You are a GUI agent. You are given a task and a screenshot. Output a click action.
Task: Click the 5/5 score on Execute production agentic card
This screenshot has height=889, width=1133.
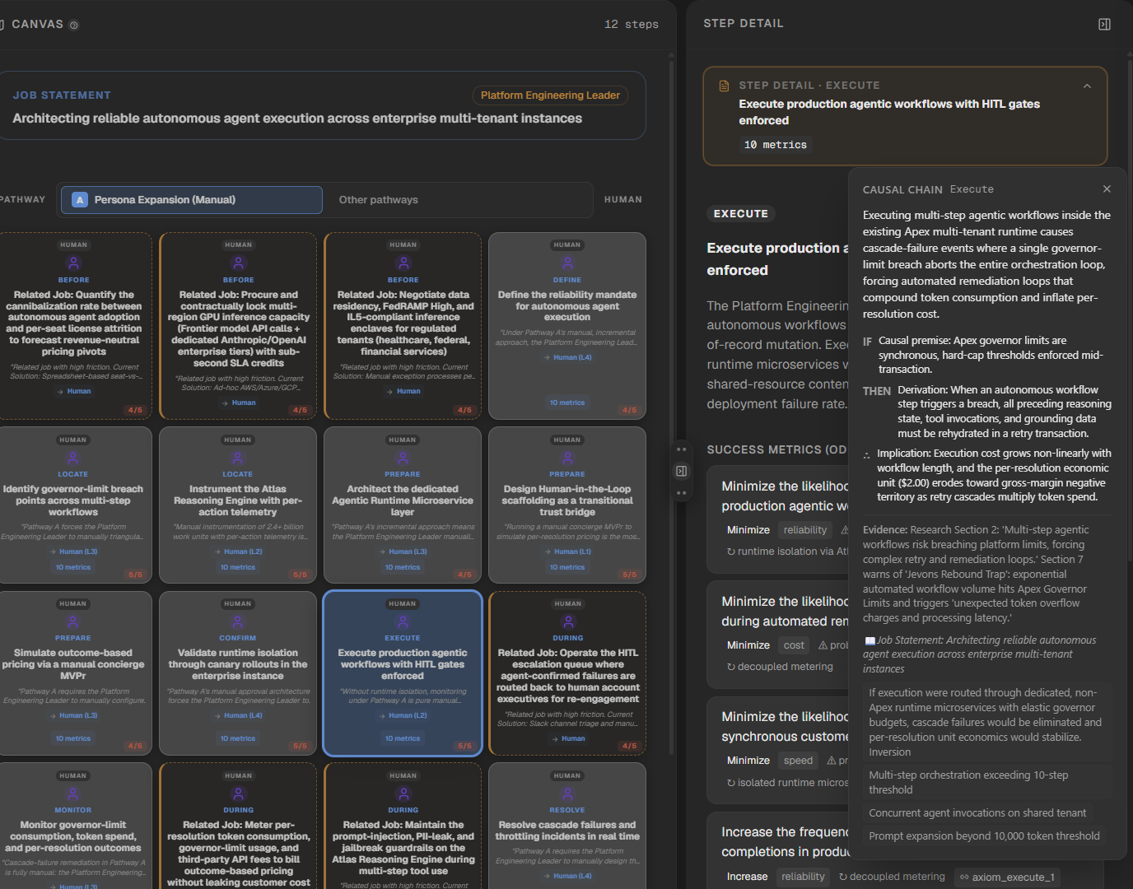tap(464, 747)
